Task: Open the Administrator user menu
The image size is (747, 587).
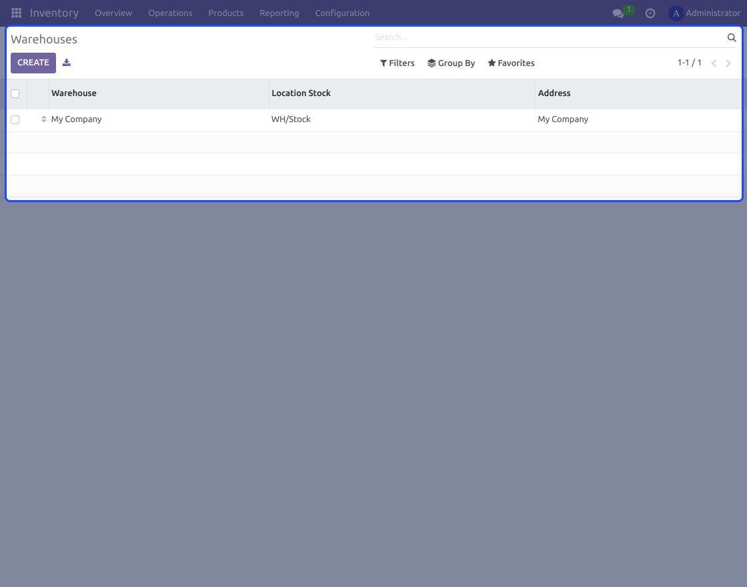Action: pyautogui.click(x=704, y=13)
